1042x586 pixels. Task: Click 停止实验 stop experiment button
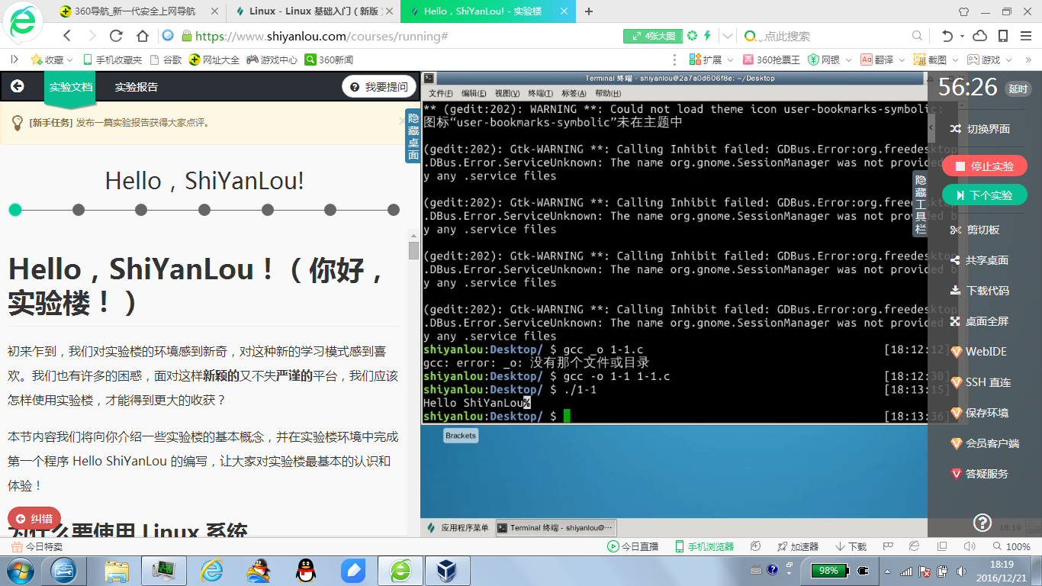[985, 166]
